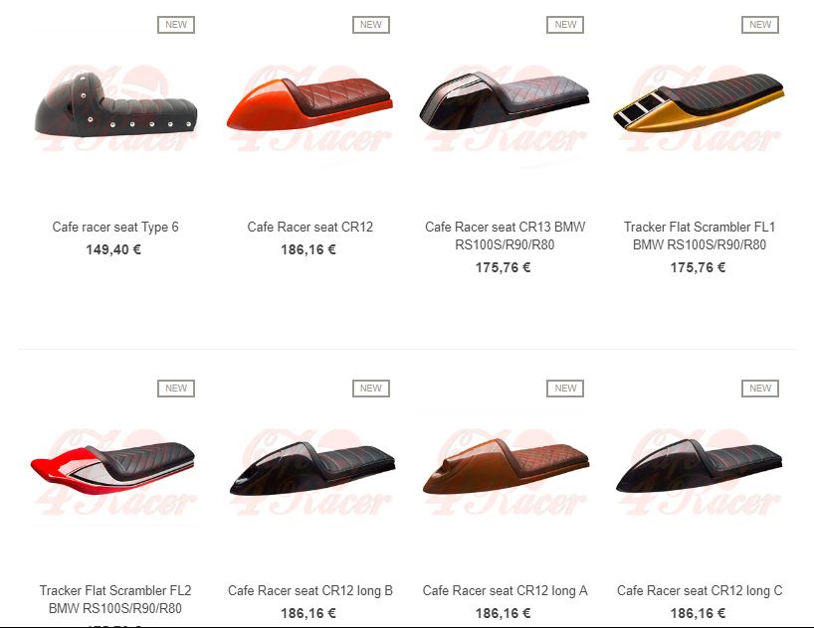Click the Cafe Racer seat CR12 title link

(x=309, y=228)
